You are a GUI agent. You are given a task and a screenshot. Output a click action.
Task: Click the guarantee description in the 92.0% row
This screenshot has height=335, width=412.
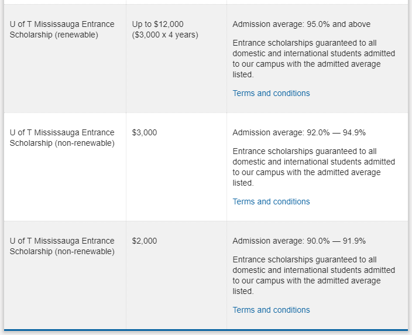pos(314,167)
